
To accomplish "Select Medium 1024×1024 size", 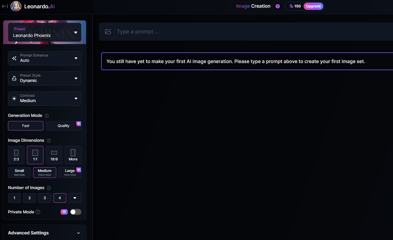I will 45,173.
